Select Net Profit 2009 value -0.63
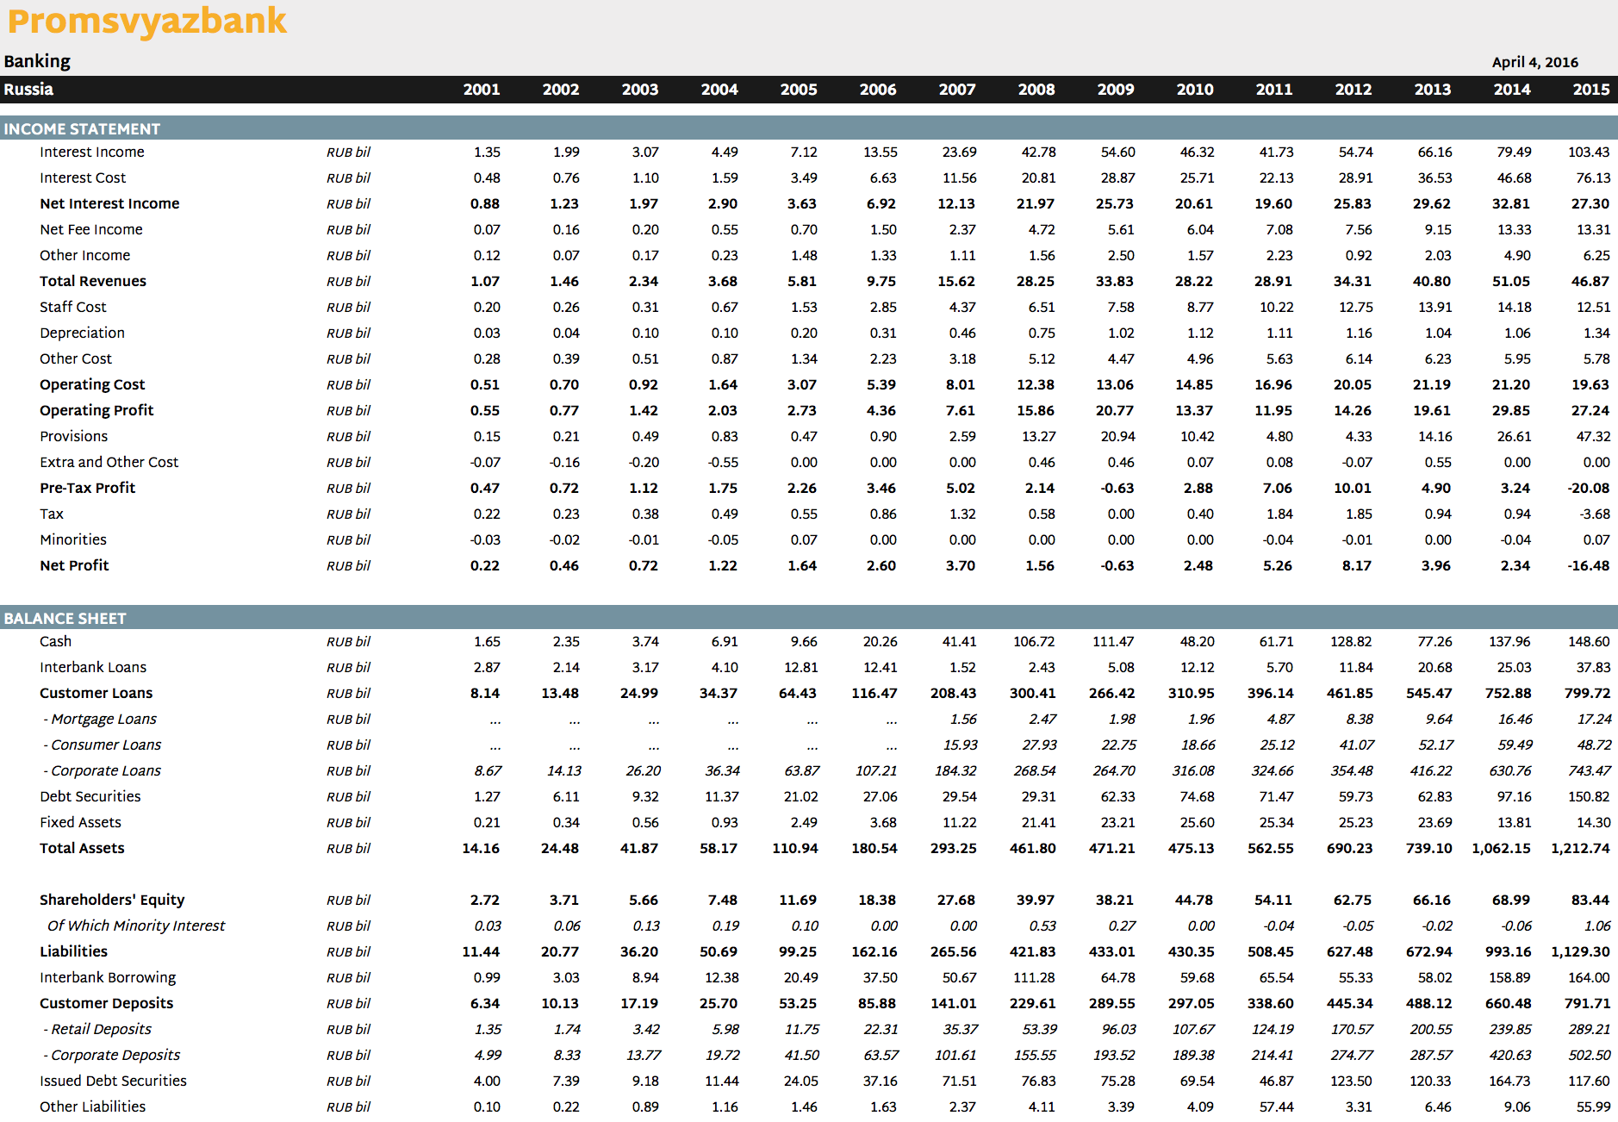Screen dimensions: 1618x1122 tap(1117, 566)
